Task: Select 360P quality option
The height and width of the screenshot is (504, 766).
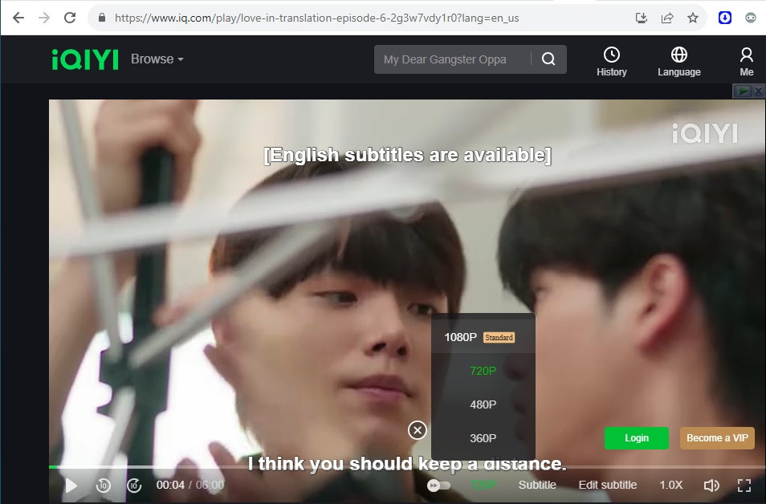Action: point(483,438)
